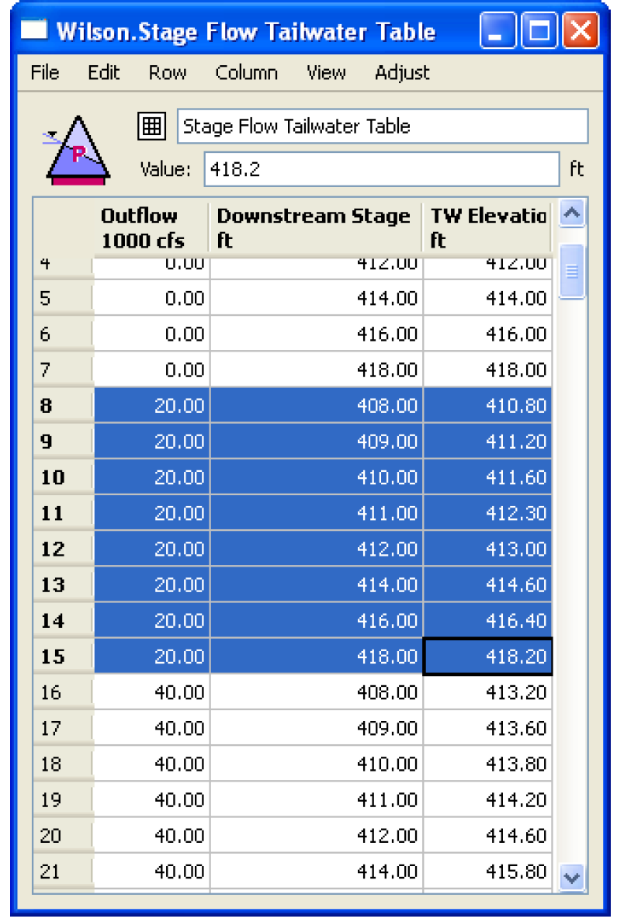Click the vertical scrollbar thumb
The height and width of the screenshot is (922, 617).
click(x=571, y=272)
